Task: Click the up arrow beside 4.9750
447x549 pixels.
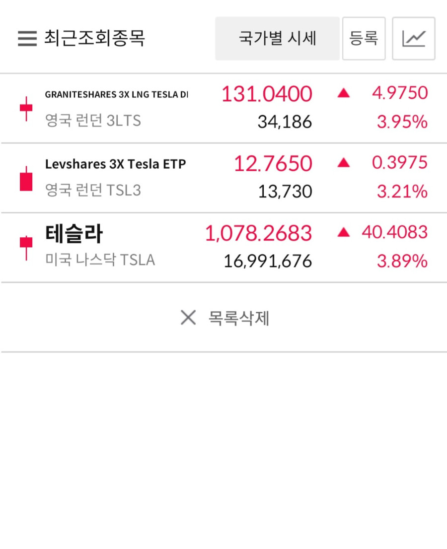Action: pos(344,93)
